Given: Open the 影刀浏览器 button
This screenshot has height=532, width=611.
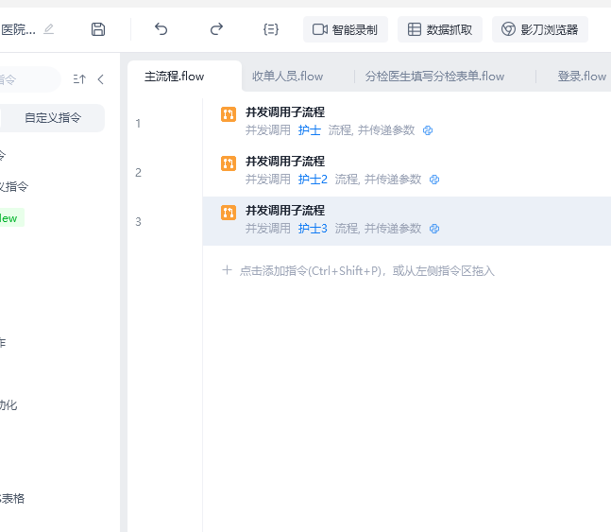Looking at the screenshot, I should [540, 29].
